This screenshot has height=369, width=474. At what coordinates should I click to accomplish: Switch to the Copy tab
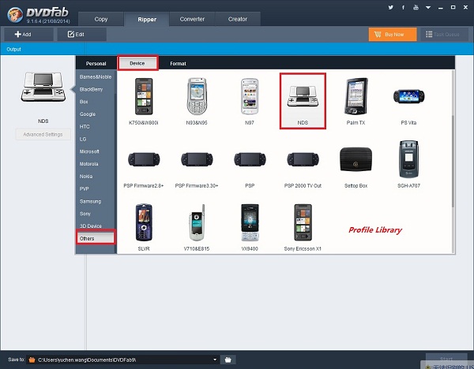coord(101,19)
